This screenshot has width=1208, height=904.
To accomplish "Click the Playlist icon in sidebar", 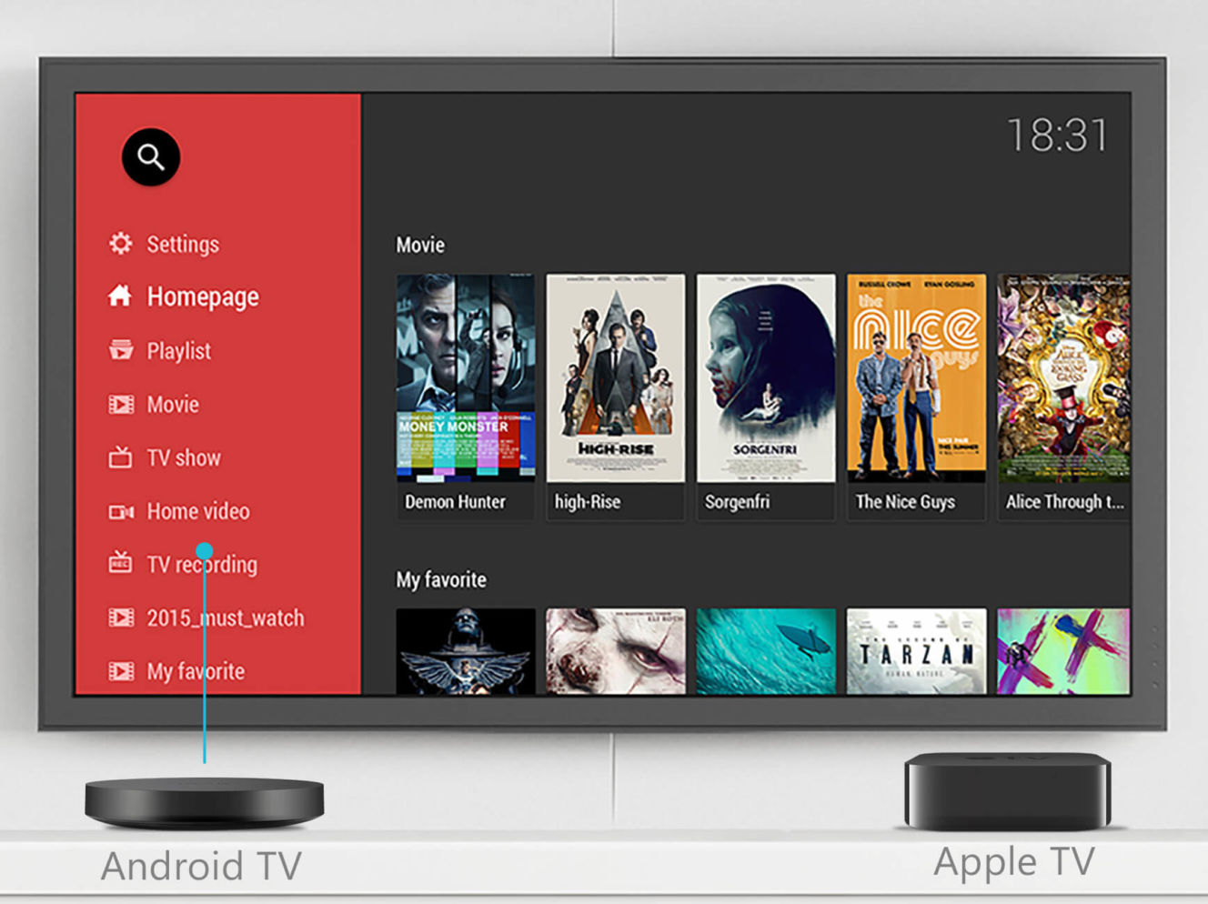I will coord(120,350).
